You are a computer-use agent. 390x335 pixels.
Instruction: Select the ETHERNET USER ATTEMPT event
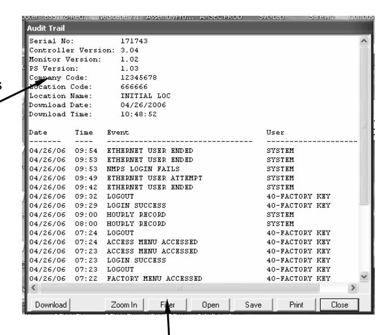point(155,178)
